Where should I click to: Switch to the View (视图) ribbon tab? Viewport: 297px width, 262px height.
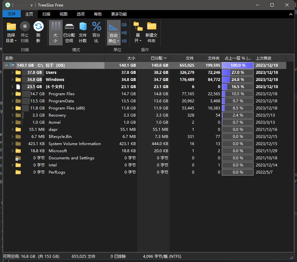64,14
